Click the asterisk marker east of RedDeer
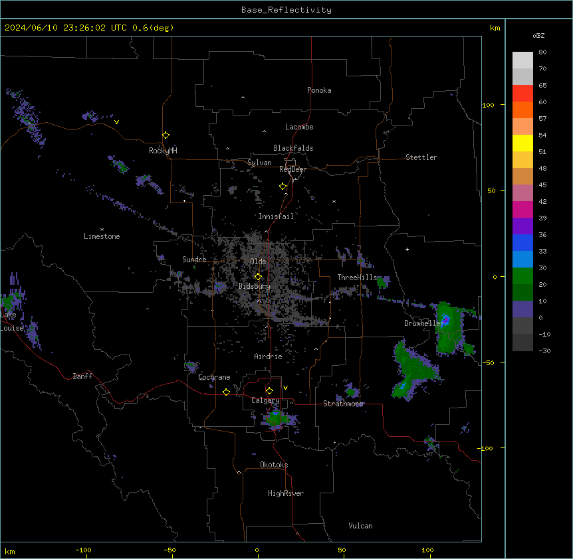This screenshot has width=573, height=559. 334,201
